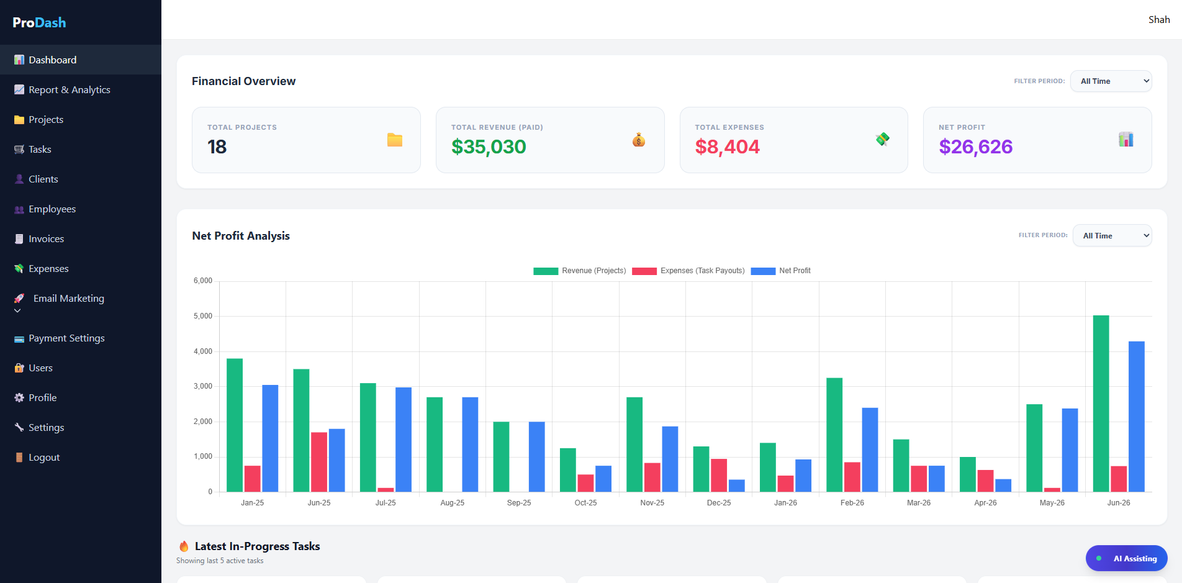Click the Email Marketing rocket icon
The width and height of the screenshot is (1182, 583).
click(x=19, y=299)
